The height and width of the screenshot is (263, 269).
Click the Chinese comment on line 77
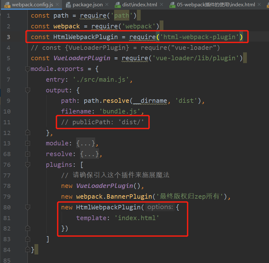[115, 175]
